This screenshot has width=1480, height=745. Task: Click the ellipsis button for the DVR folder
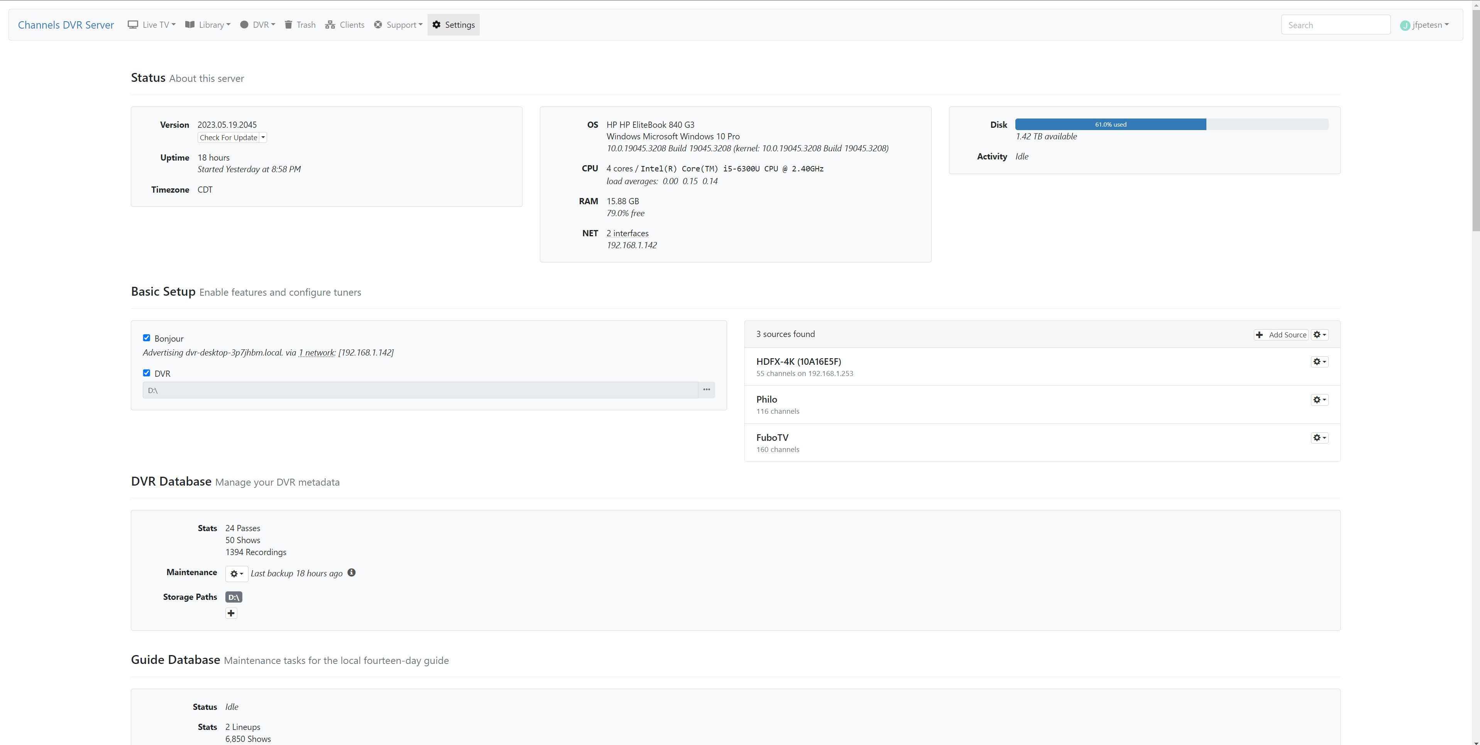coord(706,390)
